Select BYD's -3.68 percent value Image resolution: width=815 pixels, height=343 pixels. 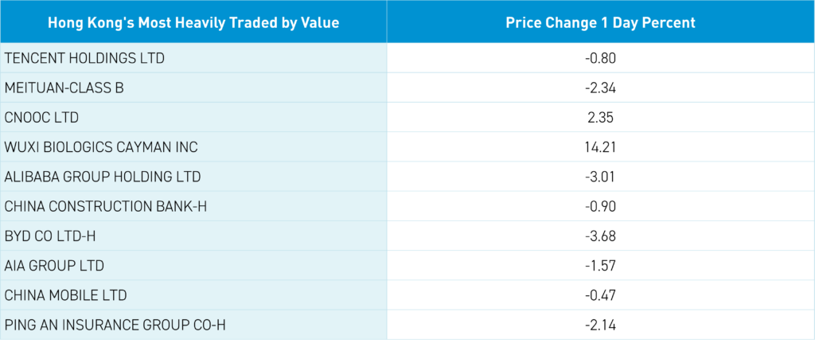pyautogui.click(x=600, y=236)
